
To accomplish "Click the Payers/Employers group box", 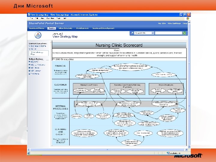I will coord(166,89).
